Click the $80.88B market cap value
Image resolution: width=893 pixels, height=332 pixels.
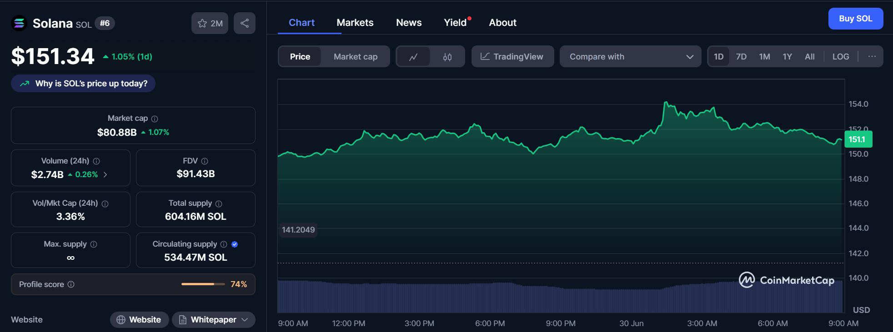coord(117,132)
